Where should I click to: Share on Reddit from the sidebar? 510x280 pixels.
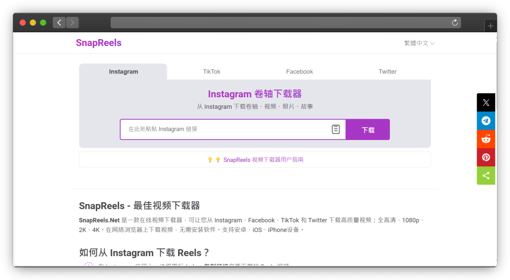[x=486, y=139]
